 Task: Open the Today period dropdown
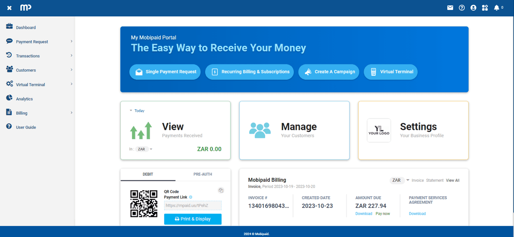[x=137, y=111]
